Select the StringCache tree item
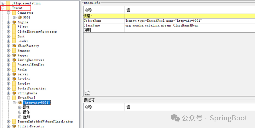The image size is (255, 128). click(x=27, y=93)
